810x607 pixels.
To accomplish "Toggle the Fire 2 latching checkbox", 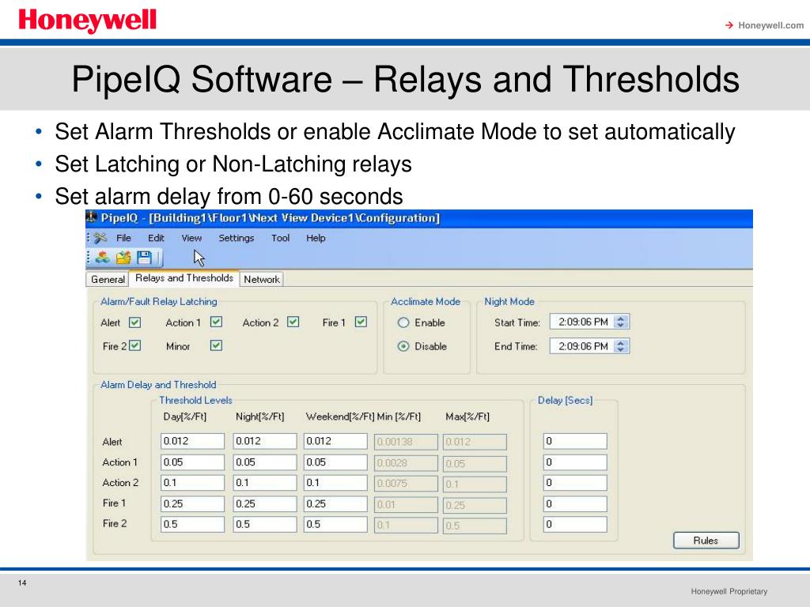I will (134, 345).
